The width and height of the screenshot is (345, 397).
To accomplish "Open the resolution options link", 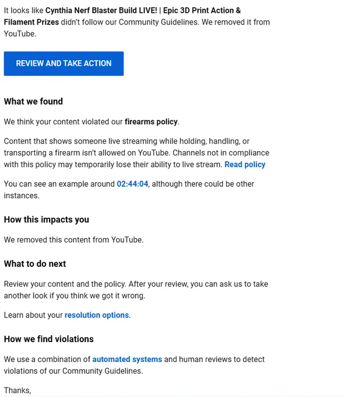I will [97, 315].
